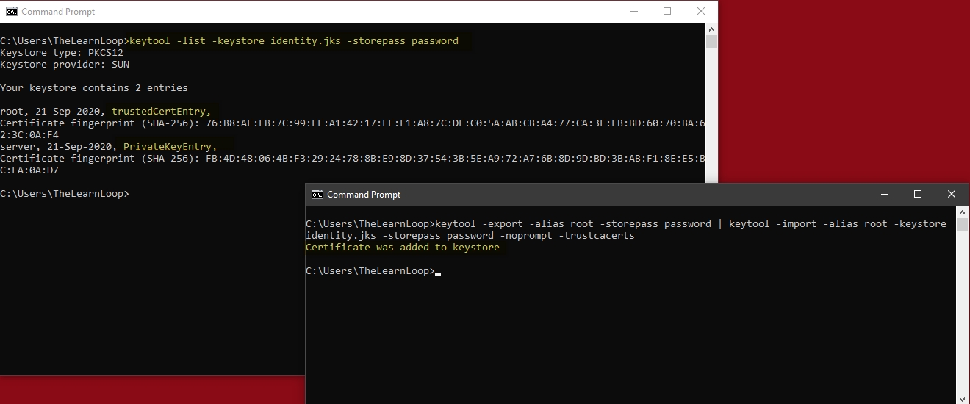Click the back window's title text 'Command Prompt'

click(58, 12)
